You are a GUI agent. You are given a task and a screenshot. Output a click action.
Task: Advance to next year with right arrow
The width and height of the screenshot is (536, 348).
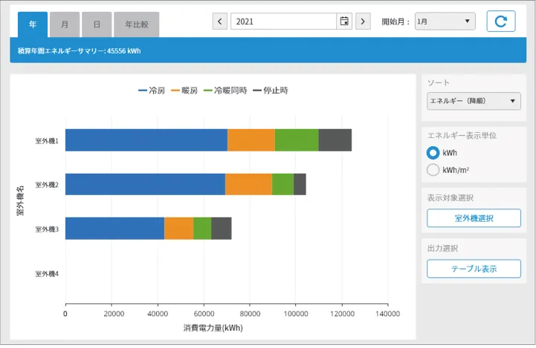tap(363, 22)
